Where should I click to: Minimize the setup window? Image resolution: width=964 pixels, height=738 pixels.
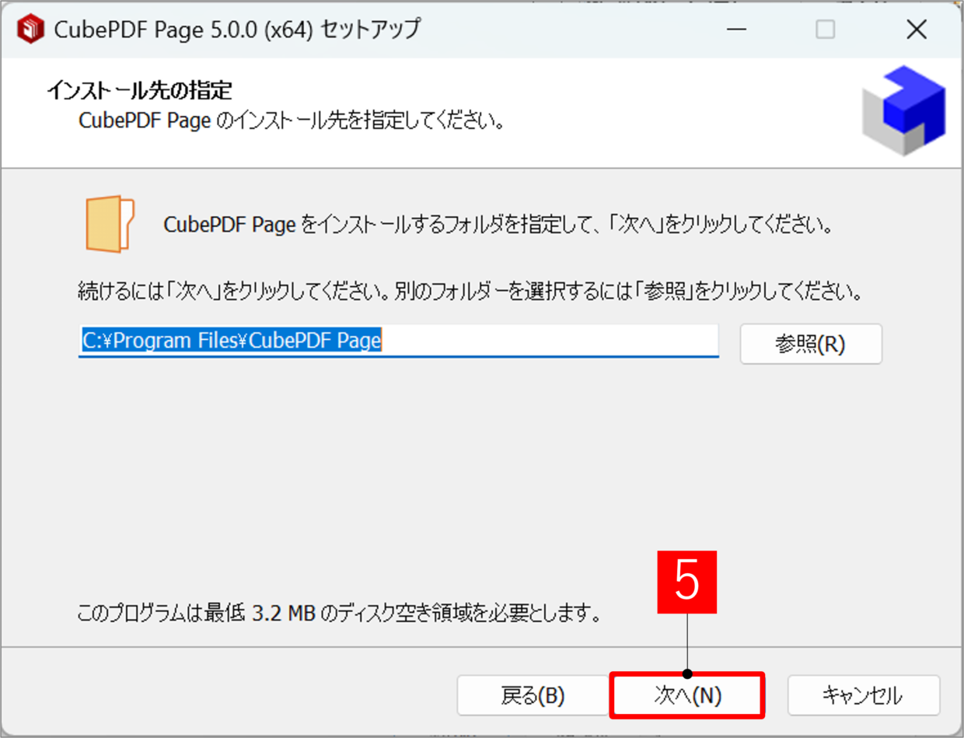tap(737, 30)
